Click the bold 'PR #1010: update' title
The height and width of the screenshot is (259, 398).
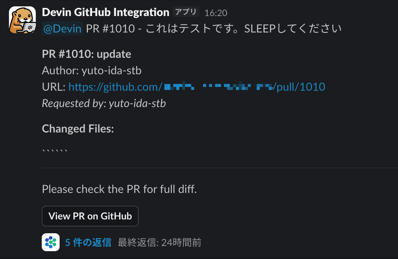coord(86,54)
